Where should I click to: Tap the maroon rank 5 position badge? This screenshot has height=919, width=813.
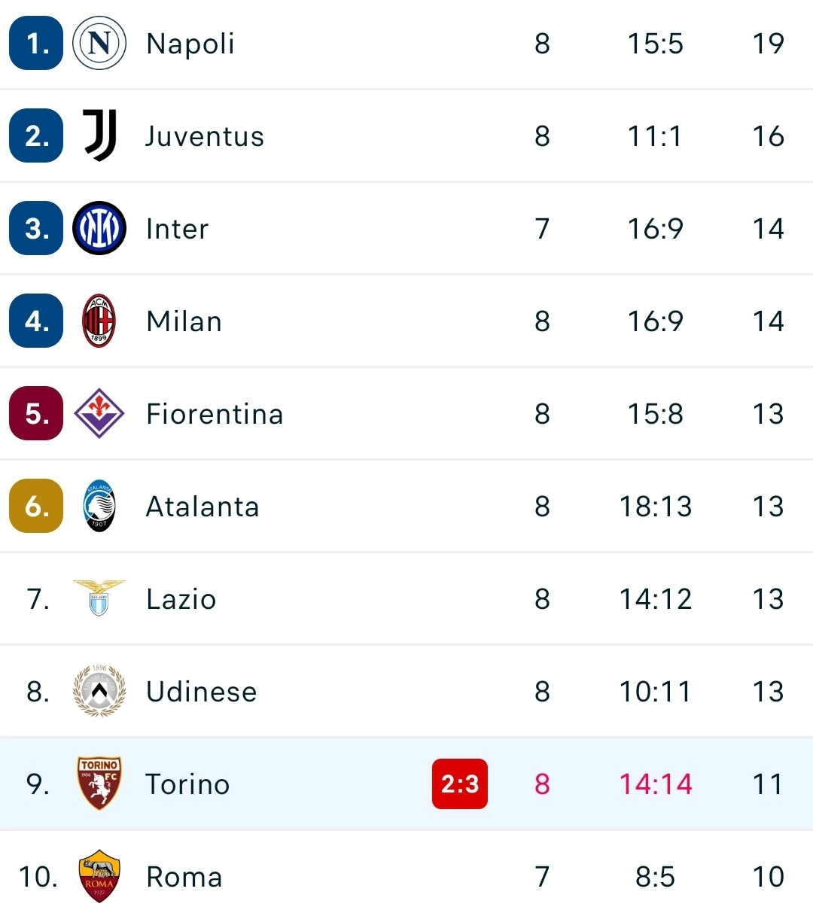(36, 413)
